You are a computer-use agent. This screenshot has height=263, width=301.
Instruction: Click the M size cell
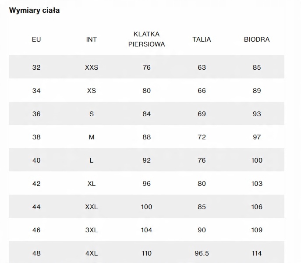(x=92, y=137)
